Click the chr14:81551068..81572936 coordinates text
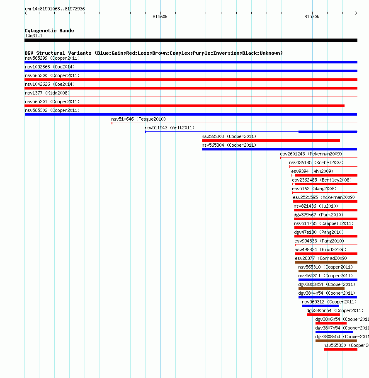Screen dimensions: 369x378 [x=55, y=9]
